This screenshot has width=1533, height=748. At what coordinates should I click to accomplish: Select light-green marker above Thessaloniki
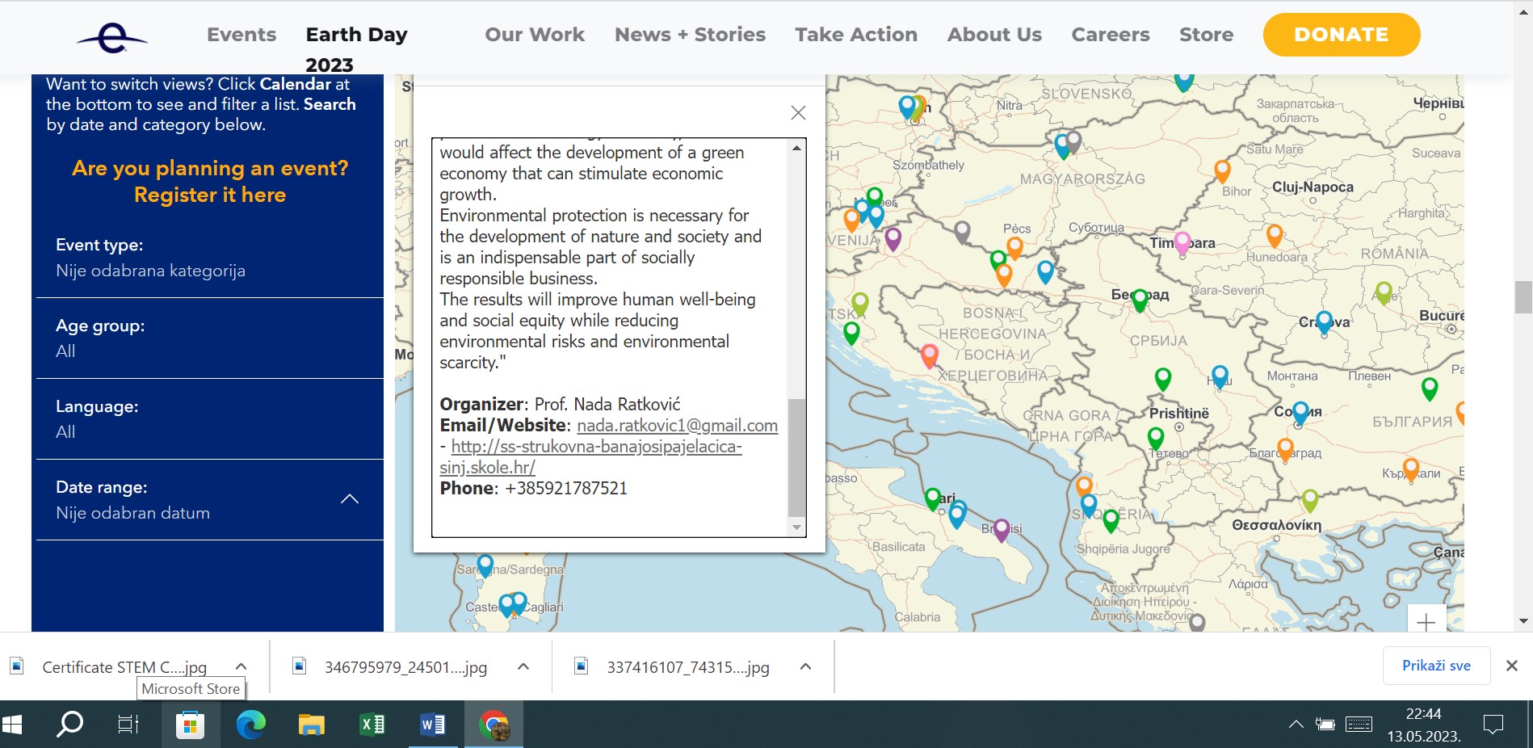click(x=1310, y=500)
